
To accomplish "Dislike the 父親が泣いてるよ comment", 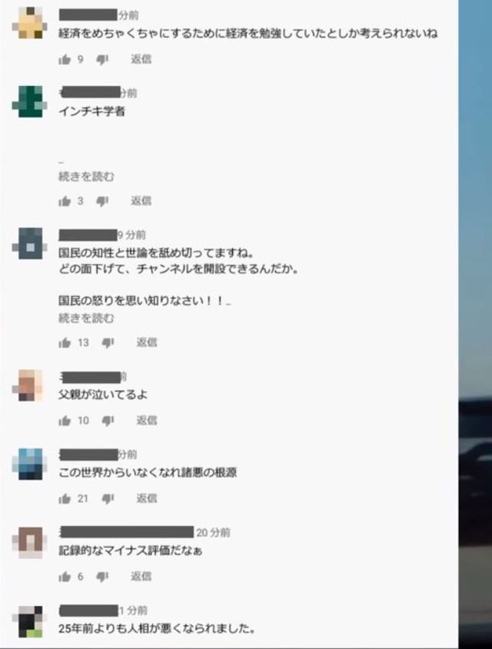I will pyautogui.click(x=108, y=421).
